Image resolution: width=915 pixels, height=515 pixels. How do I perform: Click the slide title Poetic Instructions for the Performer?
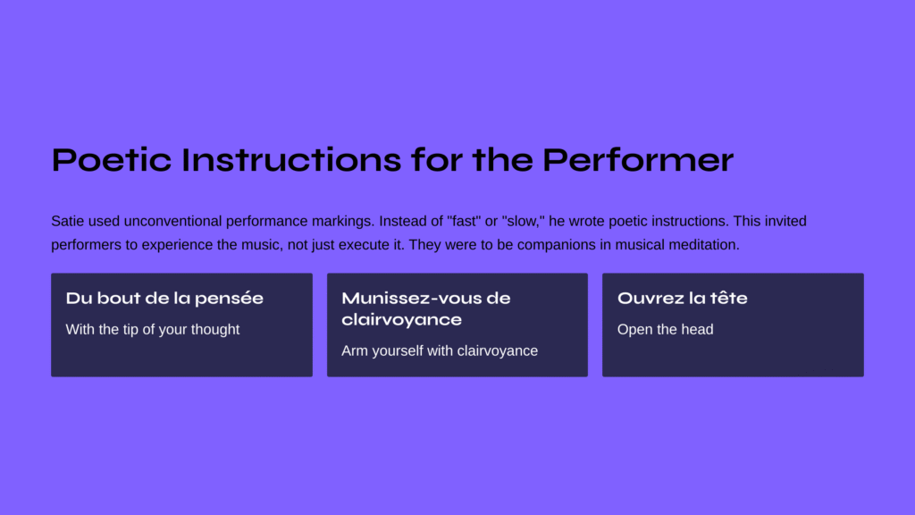pyautogui.click(x=392, y=160)
